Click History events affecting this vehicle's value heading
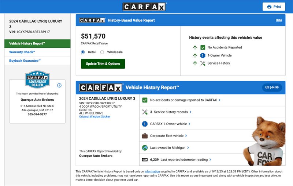Screen dimensions: 293x186 click(226, 38)
